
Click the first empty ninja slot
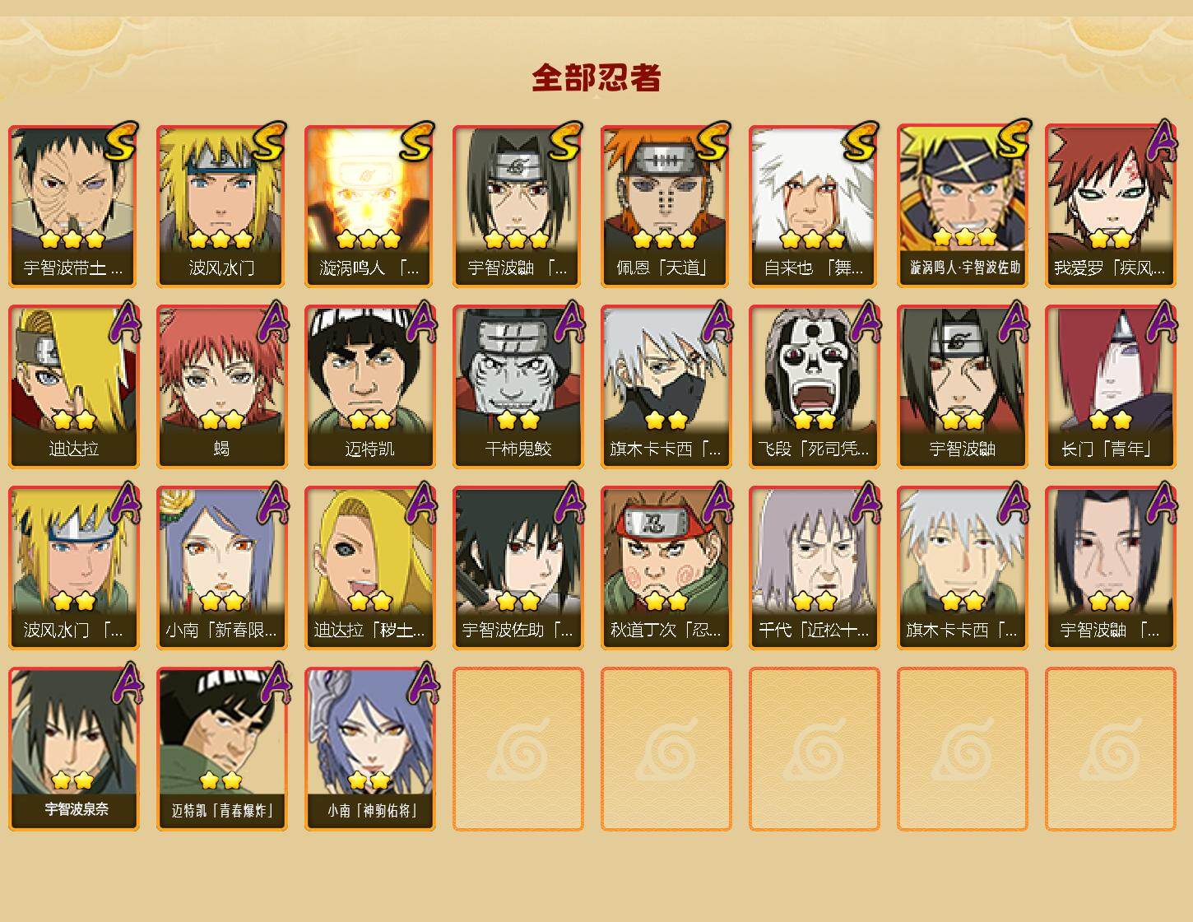pyautogui.click(x=518, y=749)
